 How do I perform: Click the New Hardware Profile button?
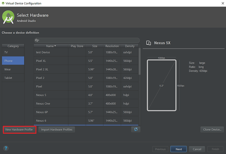click(x=19, y=129)
